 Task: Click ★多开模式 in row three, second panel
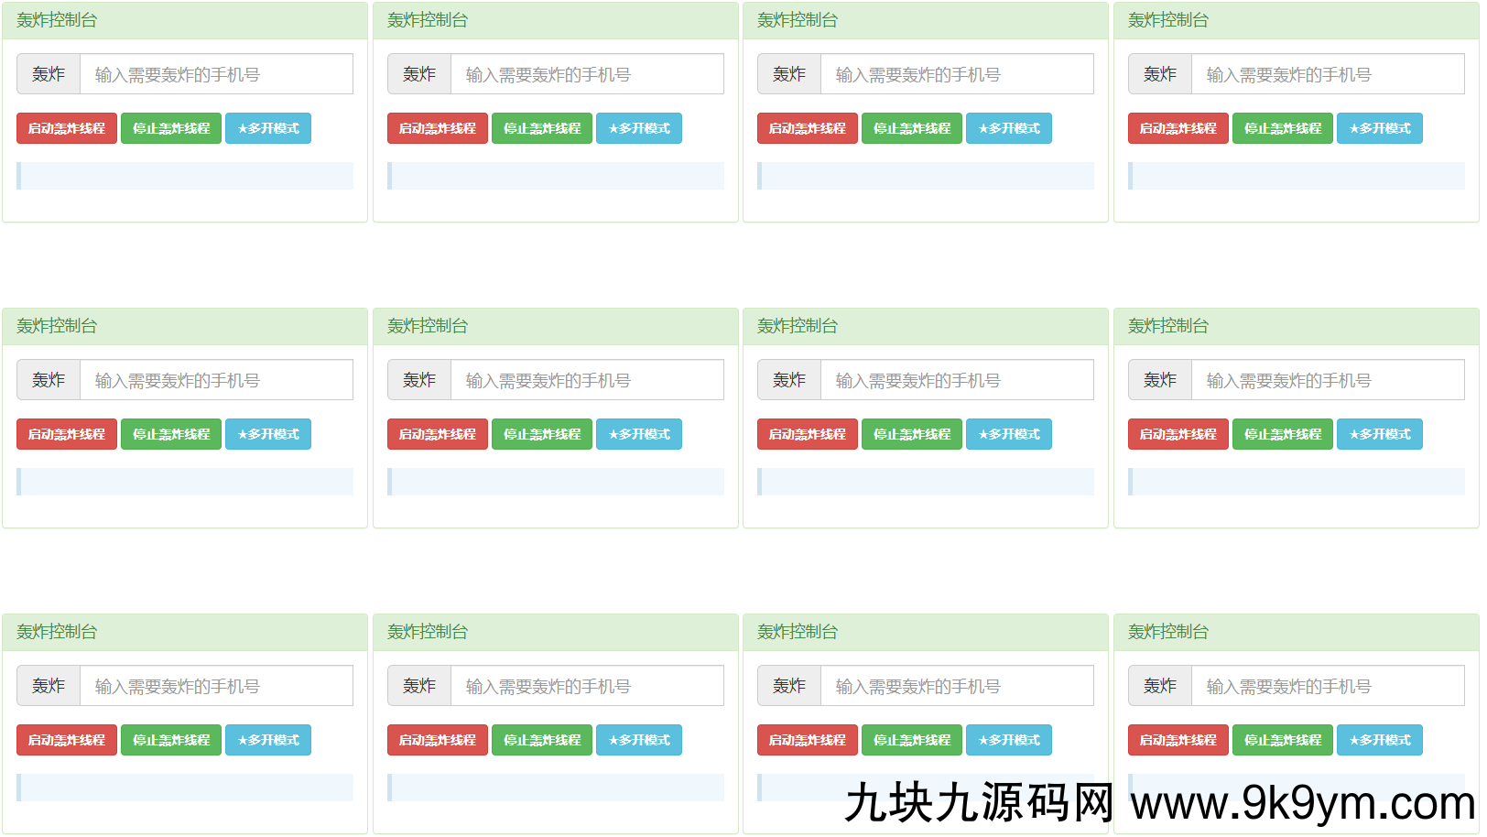[x=638, y=740]
